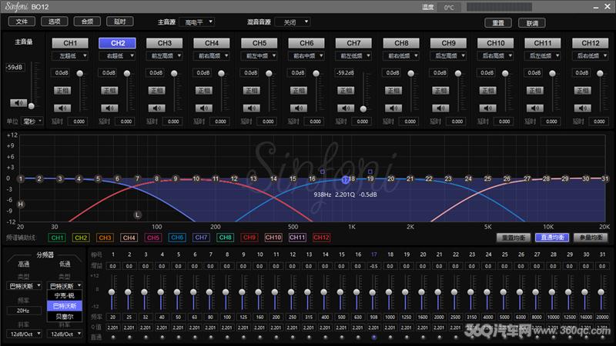This screenshot has height=346, width=616.
Task: Select the H high-pass marker on graph
Action: pyautogui.click(x=21, y=204)
